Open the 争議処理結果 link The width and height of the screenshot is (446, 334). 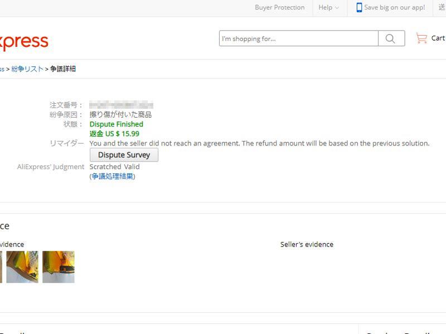tap(113, 176)
